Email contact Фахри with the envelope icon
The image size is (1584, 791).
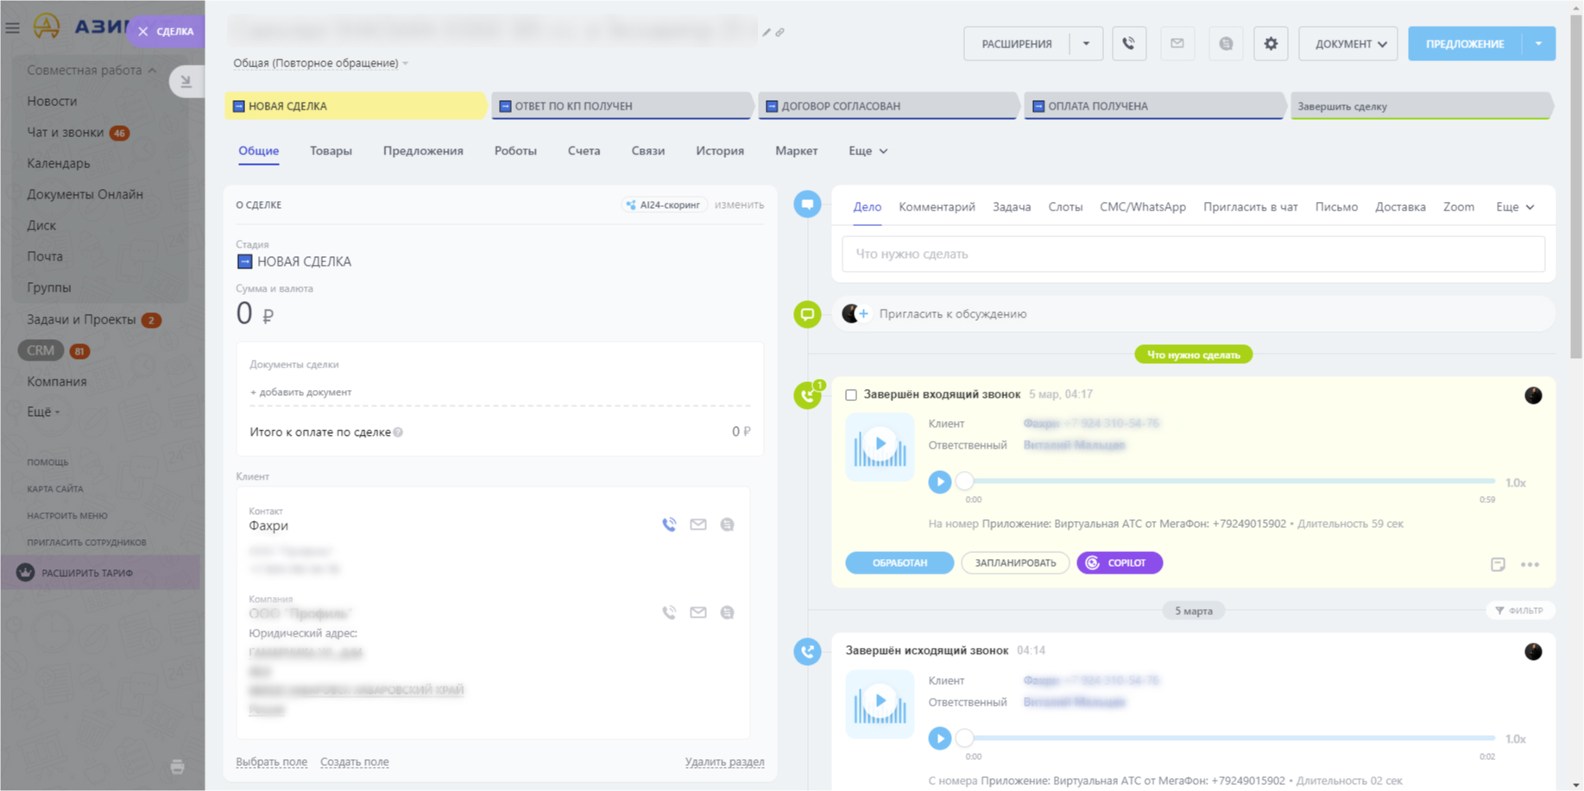[x=698, y=524]
